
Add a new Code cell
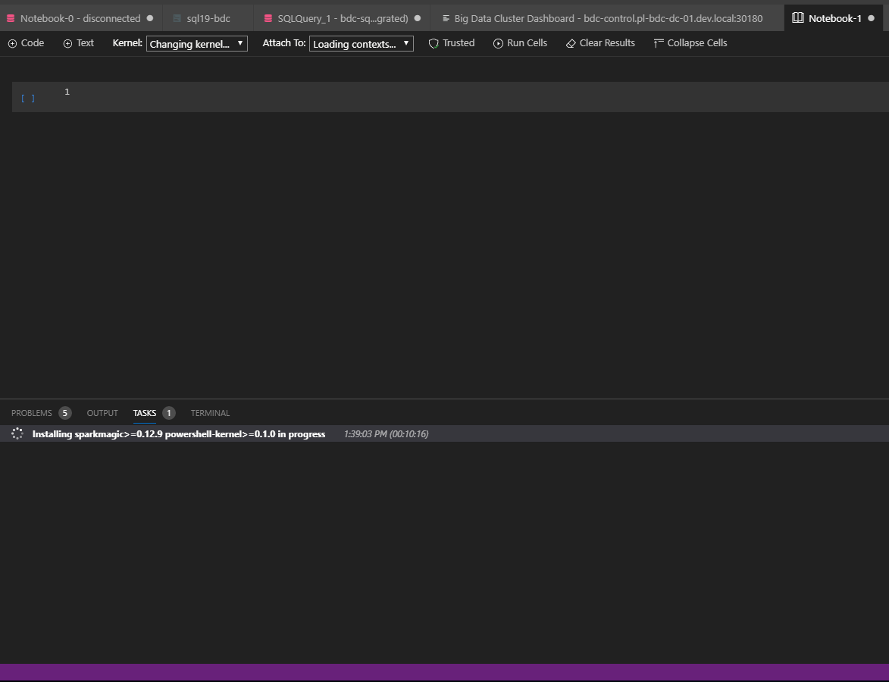(26, 43)
